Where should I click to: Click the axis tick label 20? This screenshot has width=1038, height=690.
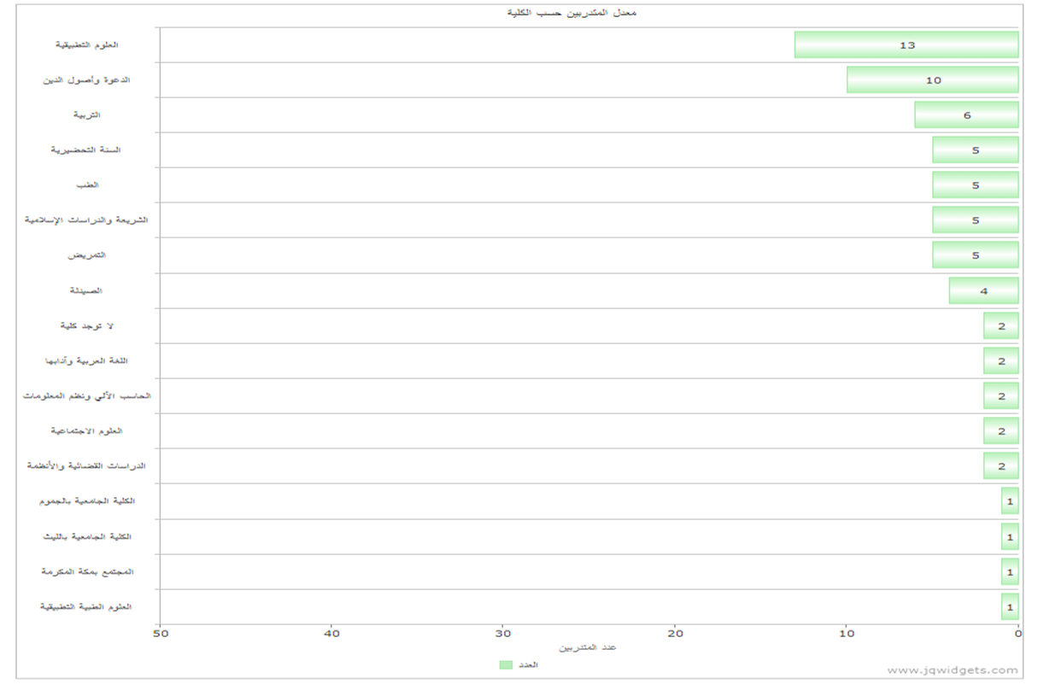(x=675, y=633)
